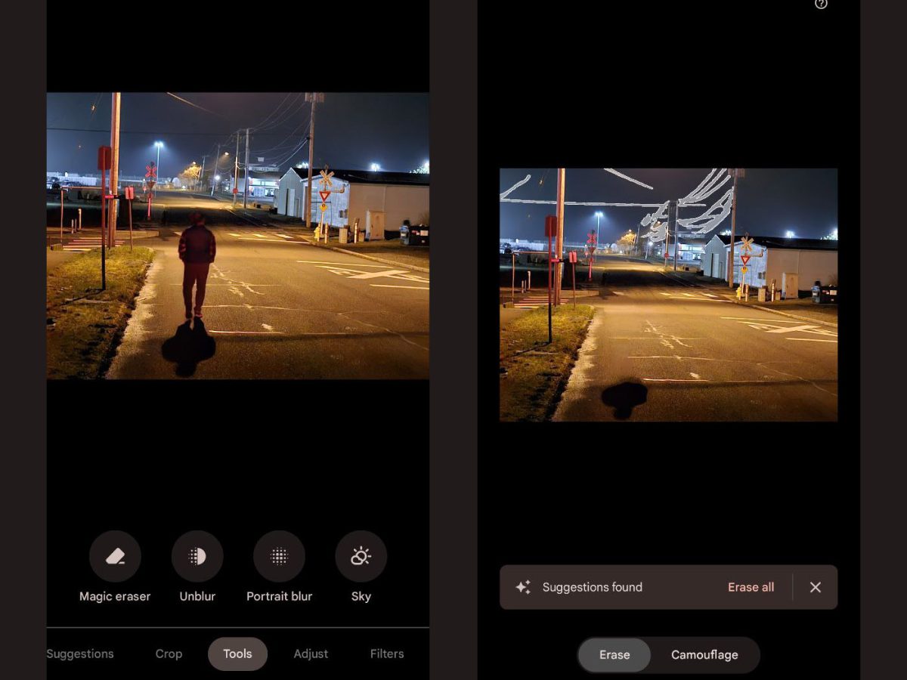The width and height of the screenshot is (907, 680).
Task: Select the Tools tab
Action: [237, 654]
